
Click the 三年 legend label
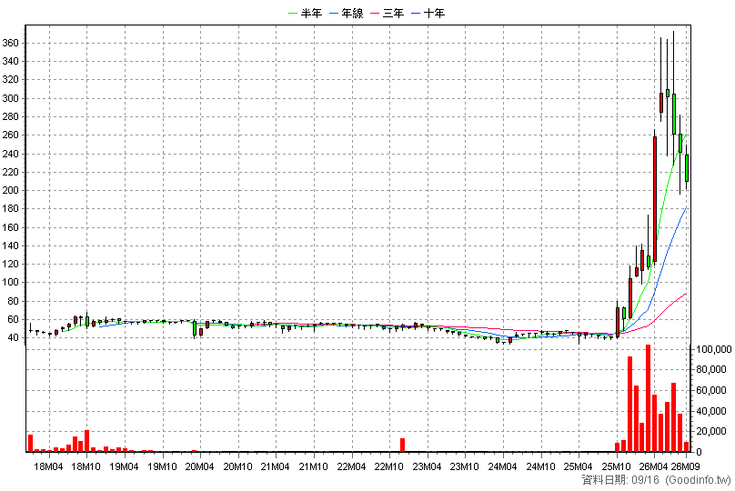point(393,13)
